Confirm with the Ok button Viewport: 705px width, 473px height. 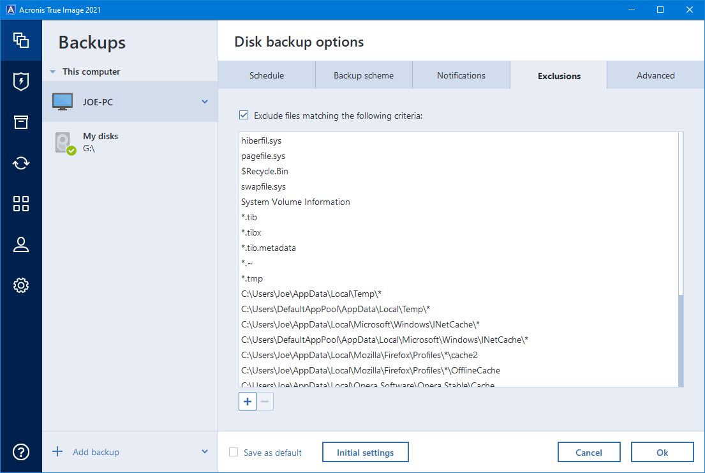662,453
